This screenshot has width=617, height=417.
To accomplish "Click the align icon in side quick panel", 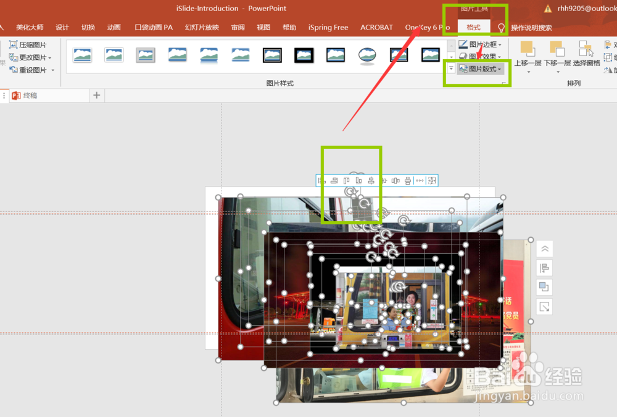I will click(545, 268).
